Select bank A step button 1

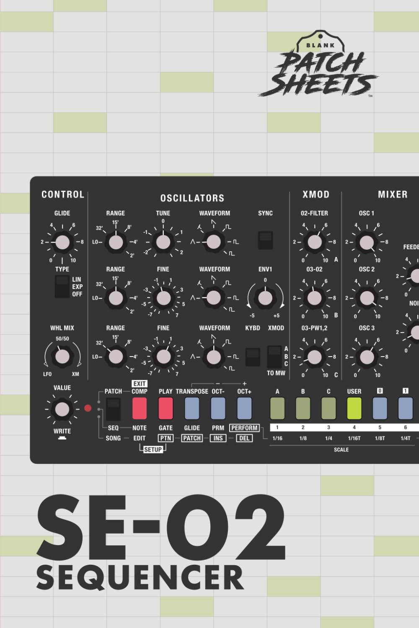tap(277, 408)
